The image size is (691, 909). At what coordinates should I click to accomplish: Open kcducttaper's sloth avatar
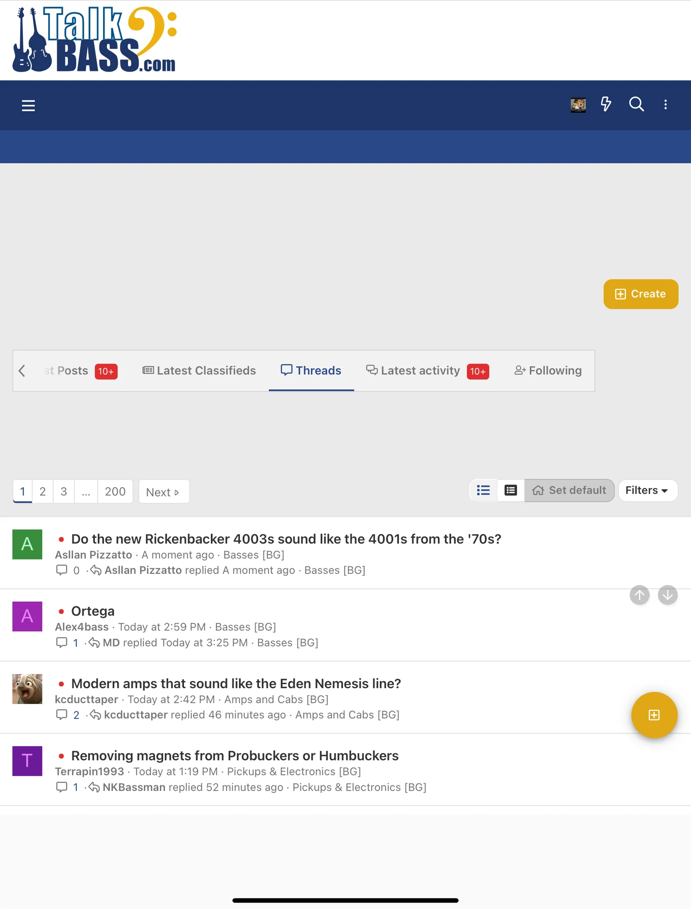[27, 689]
